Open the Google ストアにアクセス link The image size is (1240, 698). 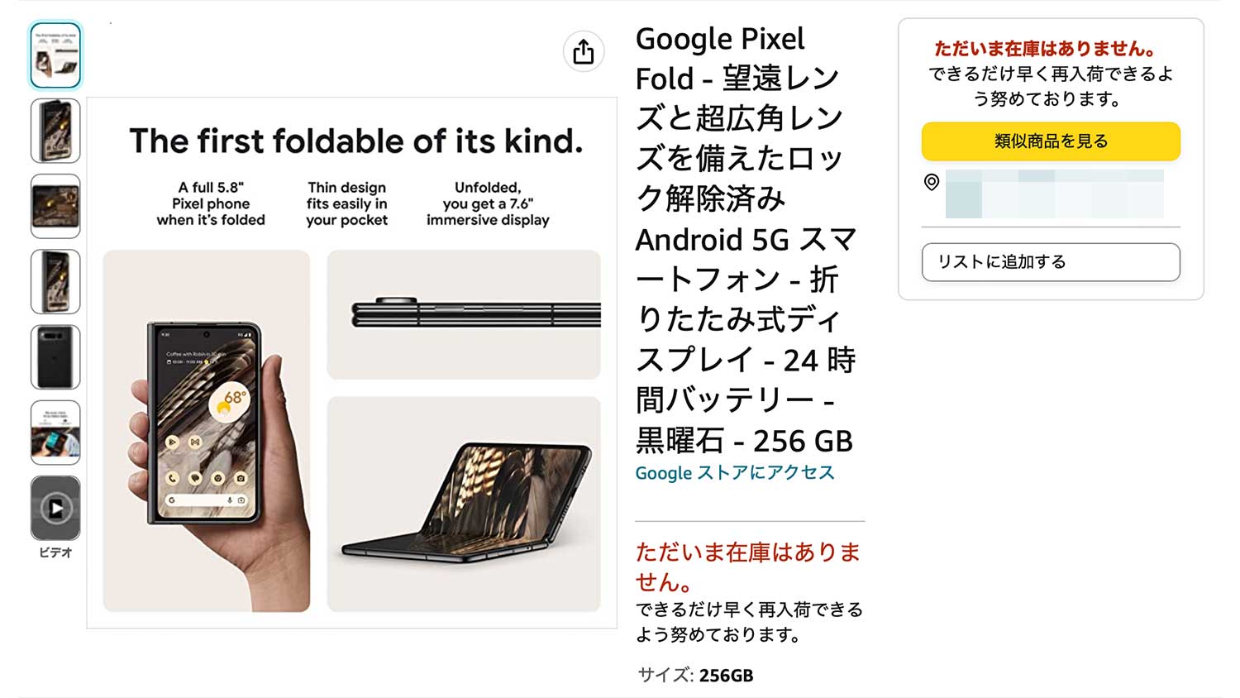[735, 473]
